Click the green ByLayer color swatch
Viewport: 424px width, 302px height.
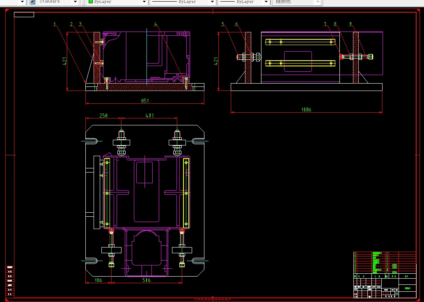[91, 1]
